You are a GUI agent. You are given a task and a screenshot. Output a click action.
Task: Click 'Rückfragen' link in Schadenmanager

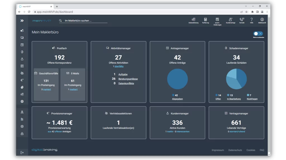tap(252, 99)
